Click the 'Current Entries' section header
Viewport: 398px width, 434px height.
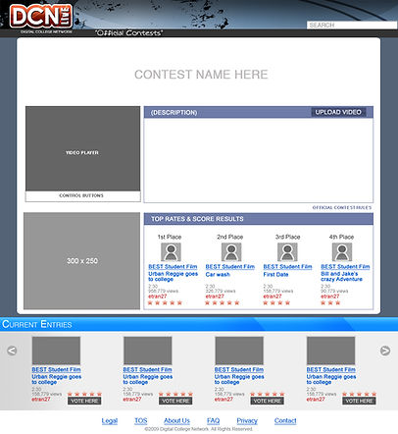point(37,324)
